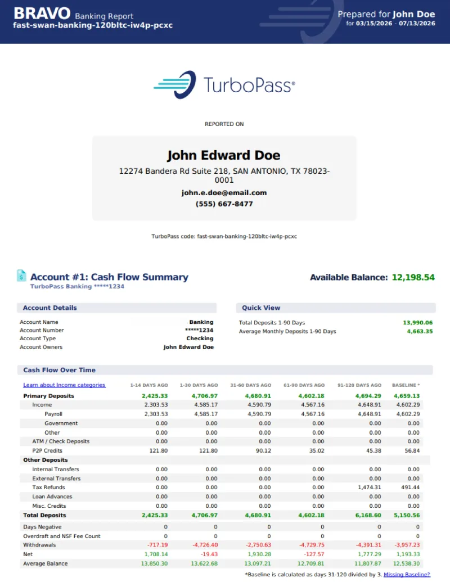This screenshot has height=582, width=450.
Task: Click the Other Deposits row label
Action: (46, 460)
